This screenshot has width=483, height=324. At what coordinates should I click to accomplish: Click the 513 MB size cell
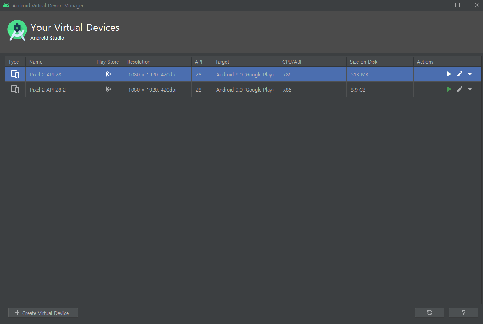[x=379, y=74]
